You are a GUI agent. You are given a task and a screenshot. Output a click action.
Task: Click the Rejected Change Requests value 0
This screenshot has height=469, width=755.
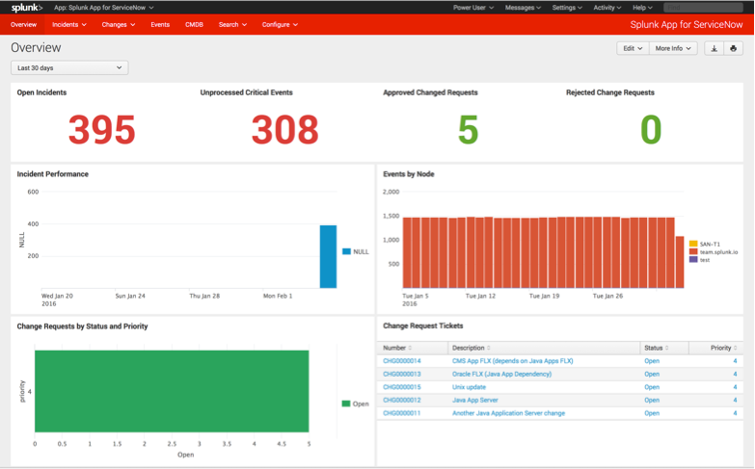click(651, 129)
